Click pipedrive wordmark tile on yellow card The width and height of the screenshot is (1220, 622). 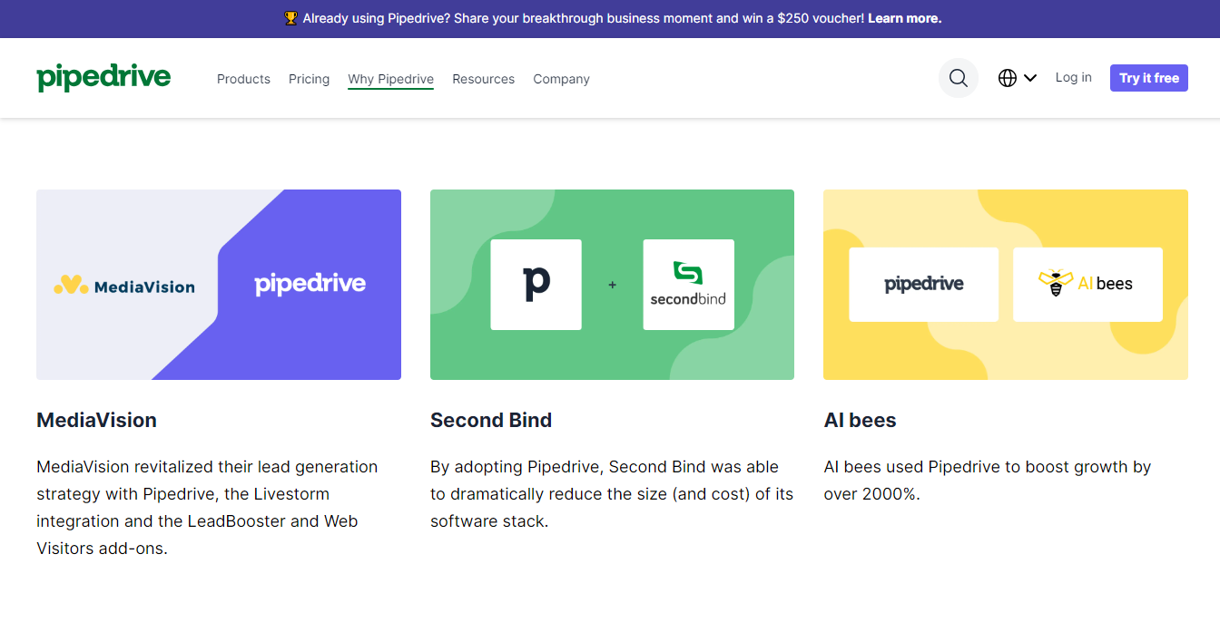pos(923,285)
